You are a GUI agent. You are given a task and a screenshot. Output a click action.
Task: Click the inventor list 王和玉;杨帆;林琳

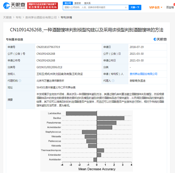59,74
